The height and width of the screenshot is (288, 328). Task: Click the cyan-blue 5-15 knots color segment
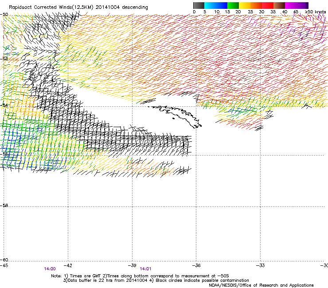click(x=216, y=5)
